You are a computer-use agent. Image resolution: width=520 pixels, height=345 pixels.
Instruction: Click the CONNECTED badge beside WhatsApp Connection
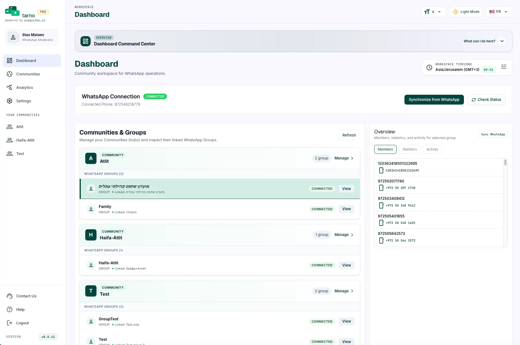click(155, 96)
